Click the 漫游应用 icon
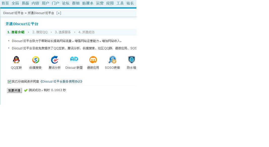The image size is (269, 147). click(x=93, y=60)
